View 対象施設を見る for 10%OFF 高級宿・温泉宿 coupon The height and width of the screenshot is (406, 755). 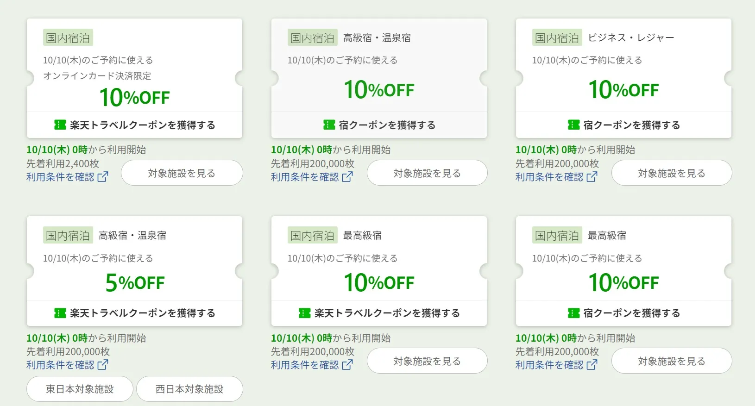click(x=427, y=173)
